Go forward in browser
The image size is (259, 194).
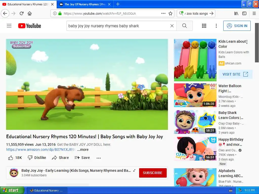pyautogui.click(x=13, y=13)
